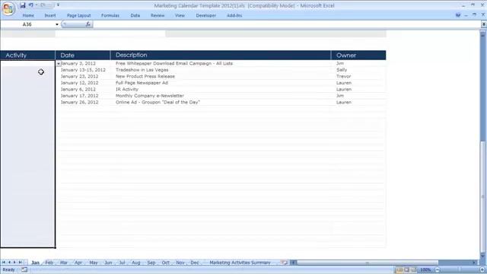
Task: Expand the Name Box dropdown arrow
Action: pyautogui.click(x=57, y=24)
